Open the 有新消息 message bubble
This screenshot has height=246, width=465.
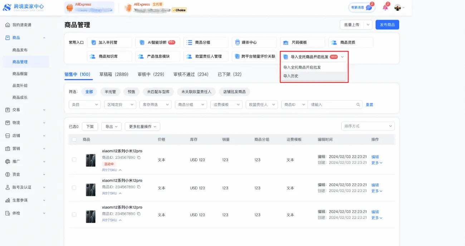tap(361, 7)
